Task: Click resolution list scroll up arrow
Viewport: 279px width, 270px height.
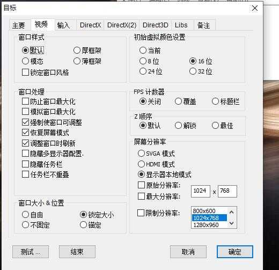Action: pyautogui.click(x=232, y=212)
